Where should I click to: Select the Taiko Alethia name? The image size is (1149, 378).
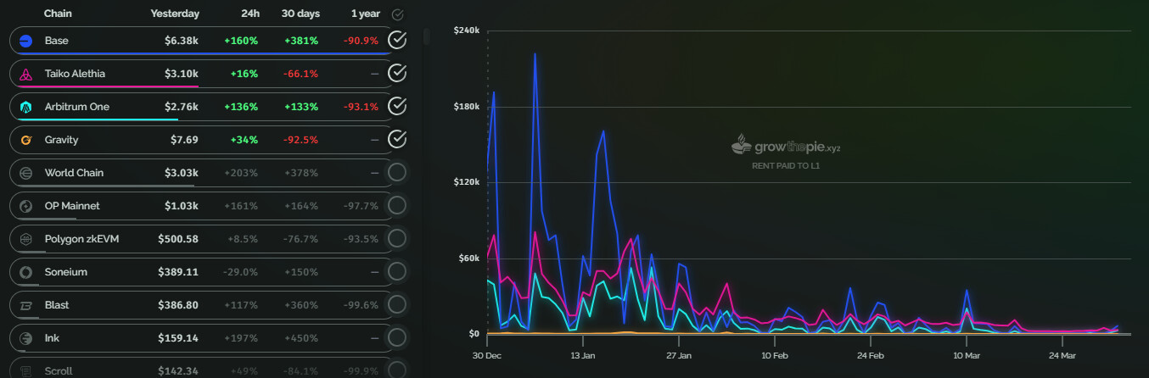point(75,74)
